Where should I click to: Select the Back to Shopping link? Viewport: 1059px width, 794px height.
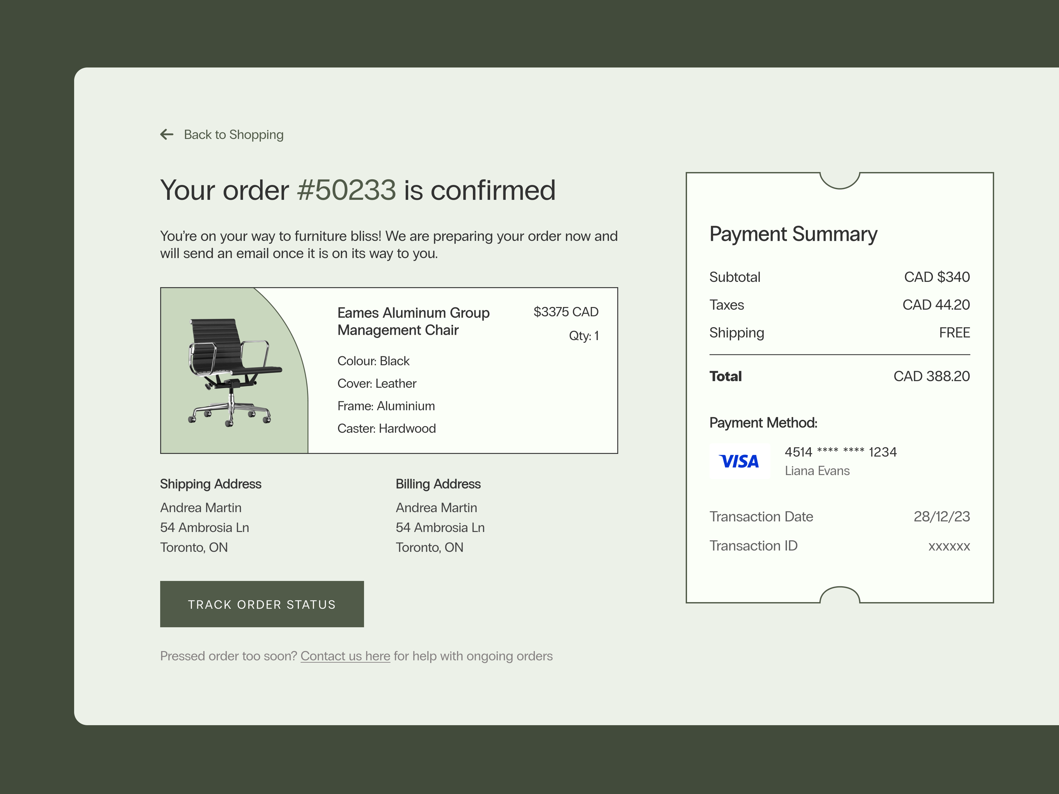tap(234, 135)
